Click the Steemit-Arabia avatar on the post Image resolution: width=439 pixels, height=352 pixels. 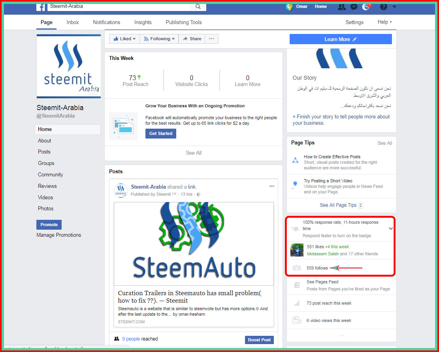(x=121, y=191)
